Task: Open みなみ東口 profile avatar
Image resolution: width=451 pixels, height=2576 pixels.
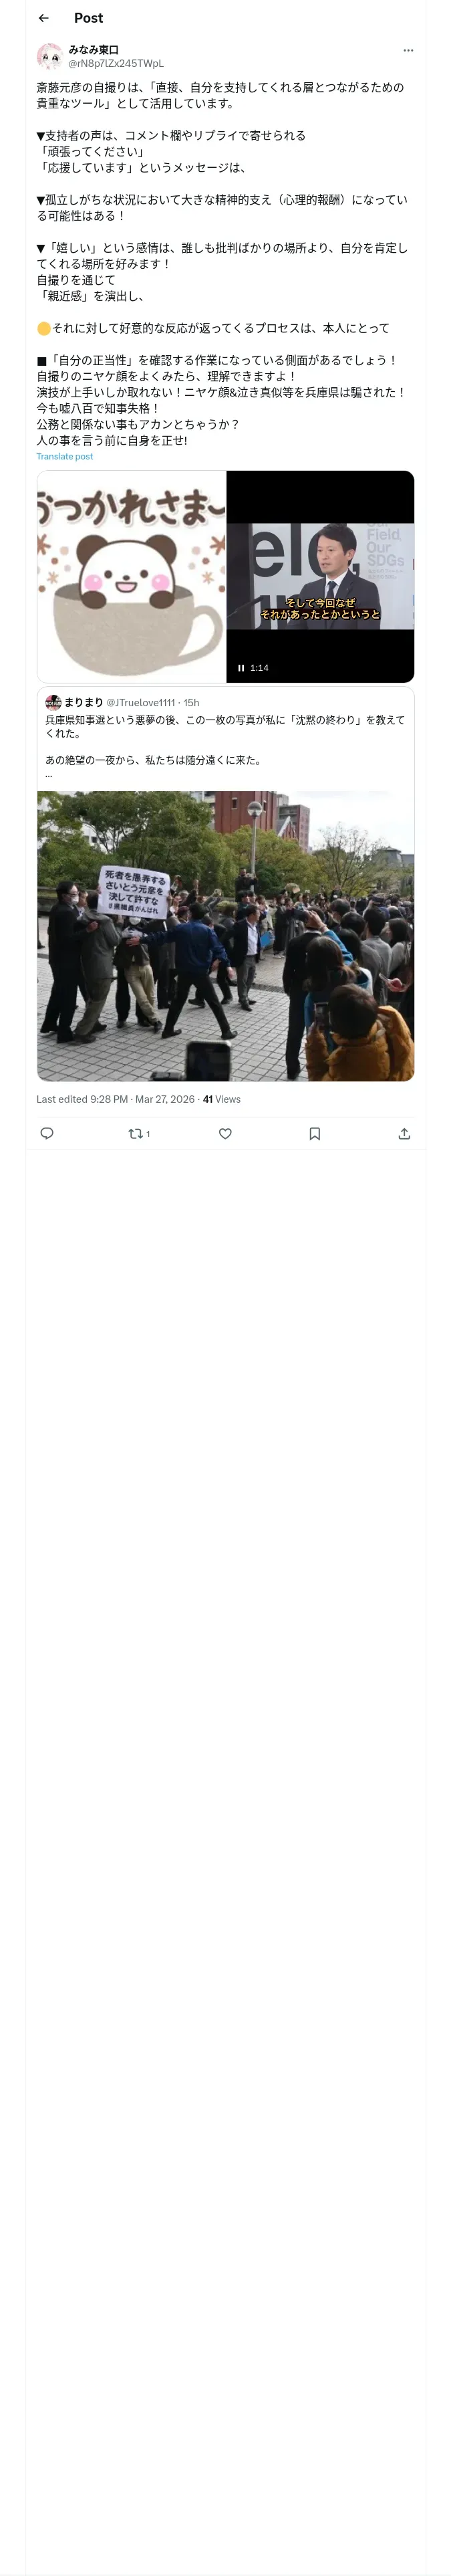Action: (x=50, y=56)
